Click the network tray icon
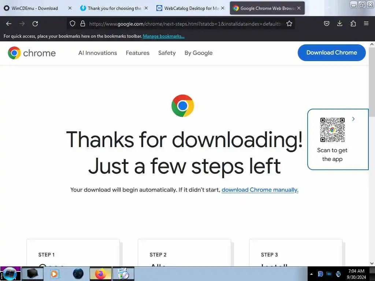 (329, 274)
